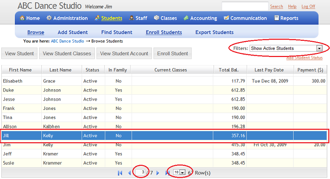The width and height of the screenshot is (330, 179).
Task: Expand the Show Active Students filter dropdown
Action: 319,48
